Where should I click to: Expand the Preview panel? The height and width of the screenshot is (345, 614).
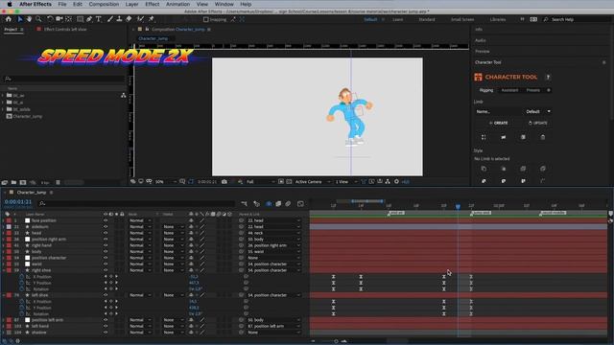pos(483,51)
